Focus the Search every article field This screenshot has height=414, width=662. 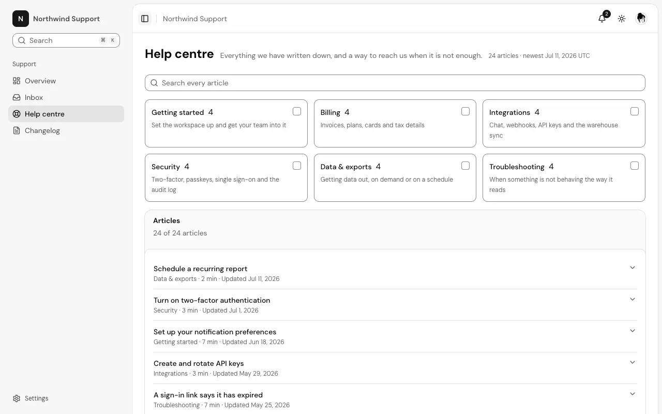tap(395, 83)
